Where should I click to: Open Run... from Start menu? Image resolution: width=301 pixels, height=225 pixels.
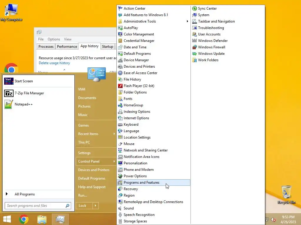[83, 195]
